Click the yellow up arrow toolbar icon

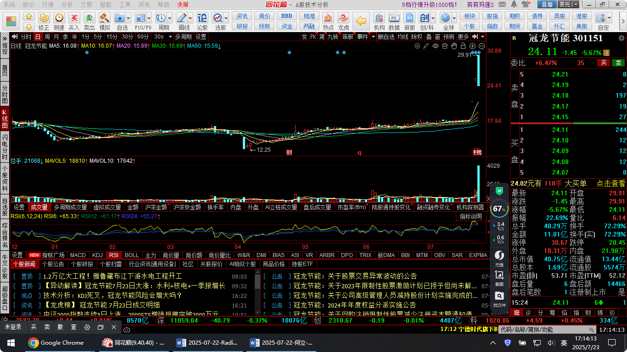[29, 16]
